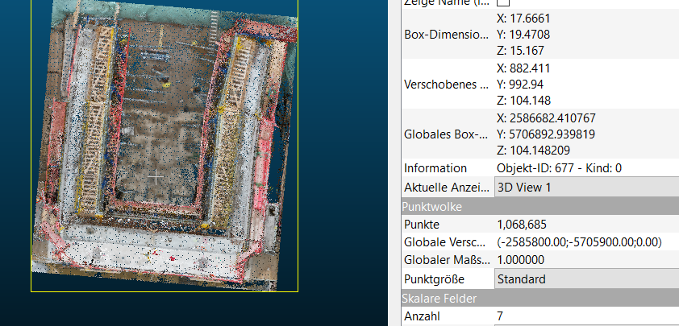Click the white crosshair marker in 3D view
Image resolution: width=679 pixels, height=326 pixels.
pyautogui.click(x=156, y=175)
